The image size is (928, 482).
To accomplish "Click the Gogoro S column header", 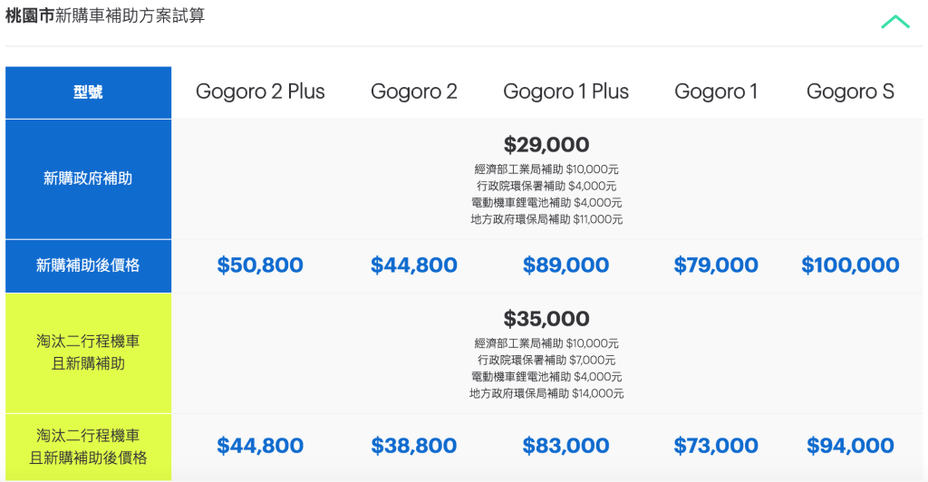I will point(850,92).
